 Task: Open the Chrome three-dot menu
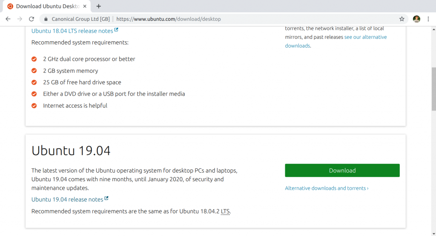pos(429,19)
